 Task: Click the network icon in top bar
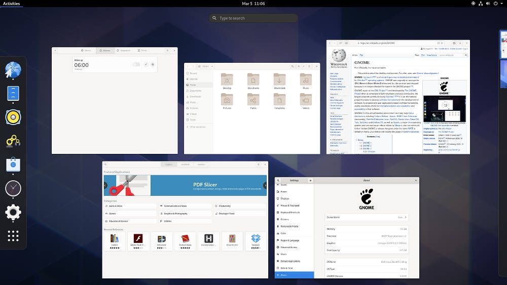(x=481, y=4)
